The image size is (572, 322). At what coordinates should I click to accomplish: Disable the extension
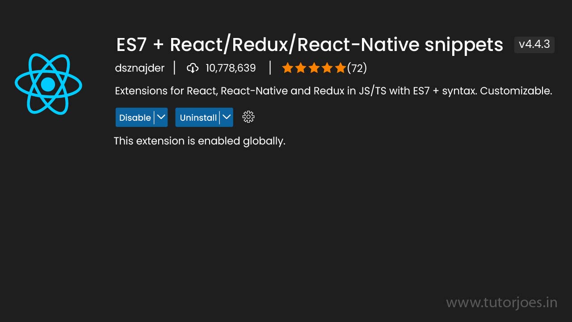click(x=135, y=117)
